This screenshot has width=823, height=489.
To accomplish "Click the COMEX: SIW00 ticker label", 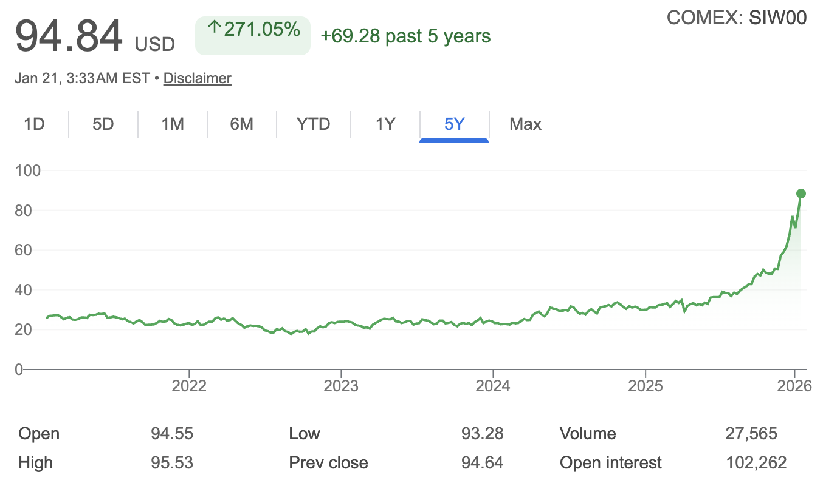I will (x=737, y=18).
